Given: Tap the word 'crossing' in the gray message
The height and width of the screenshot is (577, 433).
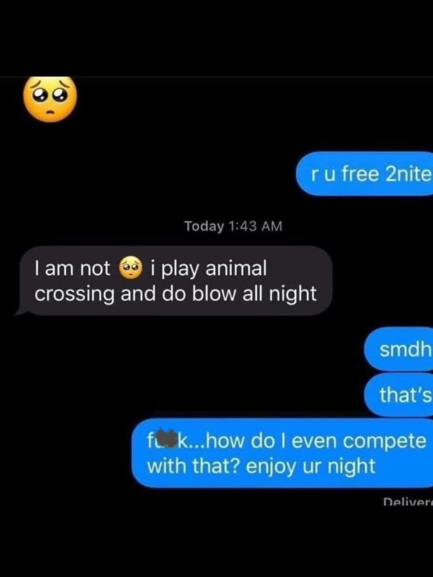Looking at the screenshot, I should tap(74, 294).
